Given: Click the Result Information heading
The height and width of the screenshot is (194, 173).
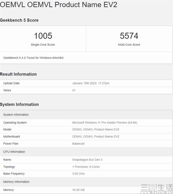Looking at the screenshot, I should [x=18, y=74].
